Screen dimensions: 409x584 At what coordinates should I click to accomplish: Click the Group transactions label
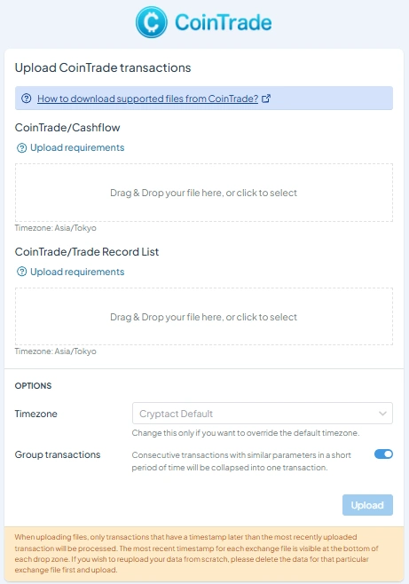(58, 454)
